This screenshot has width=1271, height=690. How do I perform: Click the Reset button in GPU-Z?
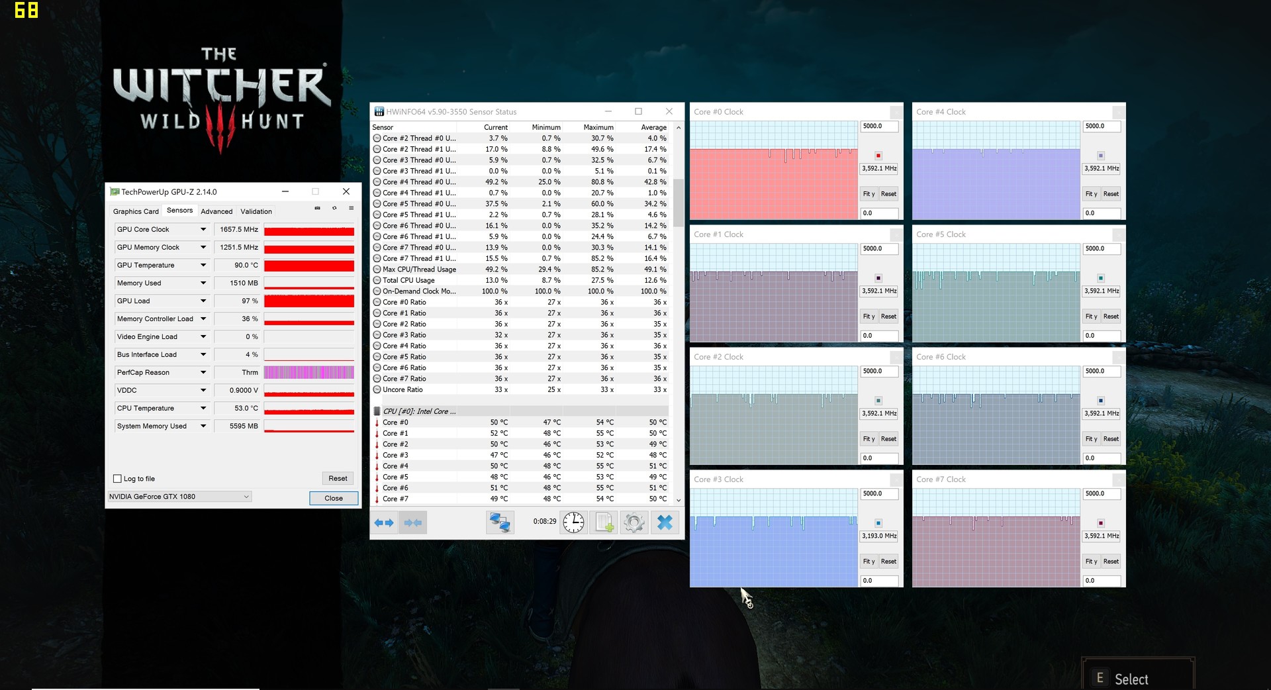point(338,478)
